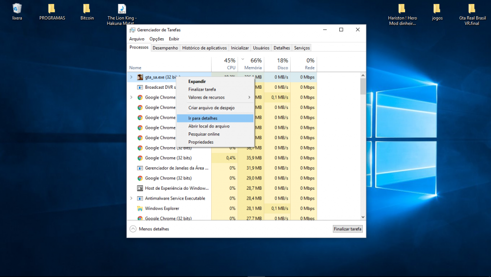The image size is (491, 277).
Task: Click the 31,9 MB memory cell
Action: coord(251,168)
